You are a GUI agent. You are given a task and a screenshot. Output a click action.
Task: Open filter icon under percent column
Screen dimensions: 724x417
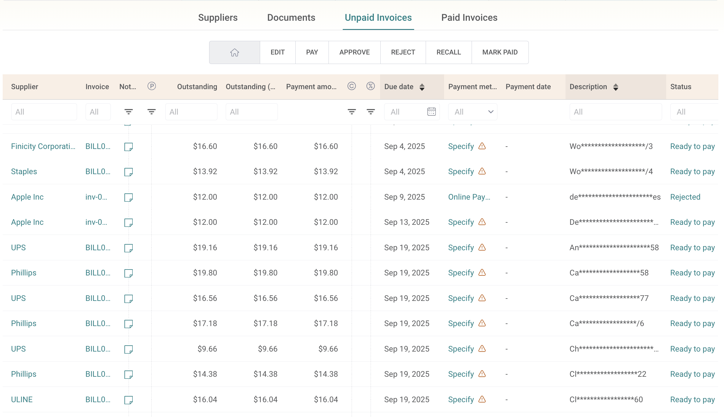click(371, 112)
